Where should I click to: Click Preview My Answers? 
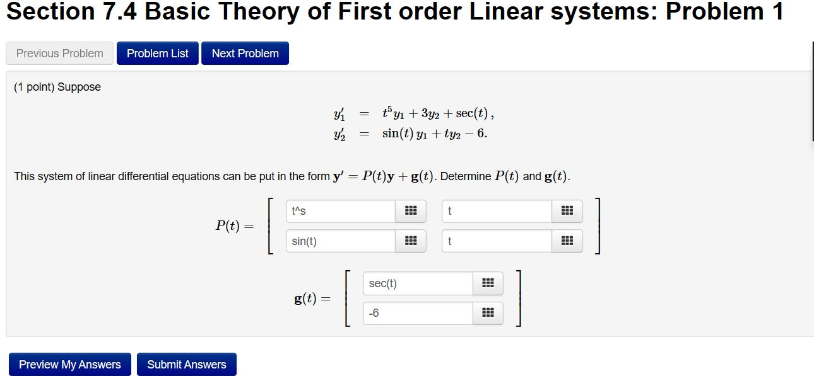[69, 364]
